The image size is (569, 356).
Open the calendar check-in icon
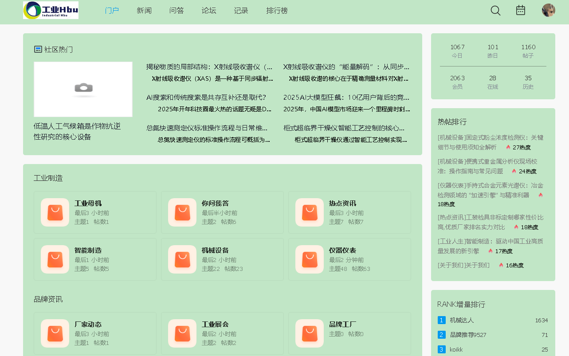click(x=521, y=10)
